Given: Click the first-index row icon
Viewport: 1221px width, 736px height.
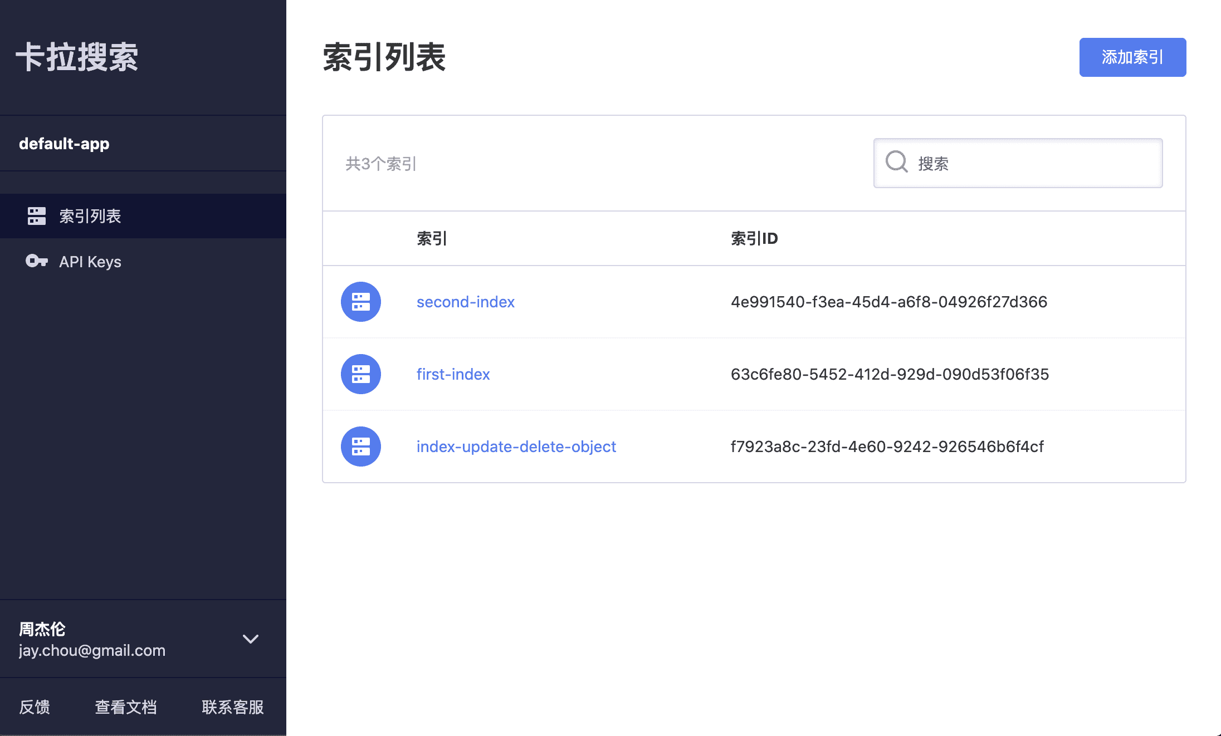Looking at the screenshot, I should coord(361,374).
